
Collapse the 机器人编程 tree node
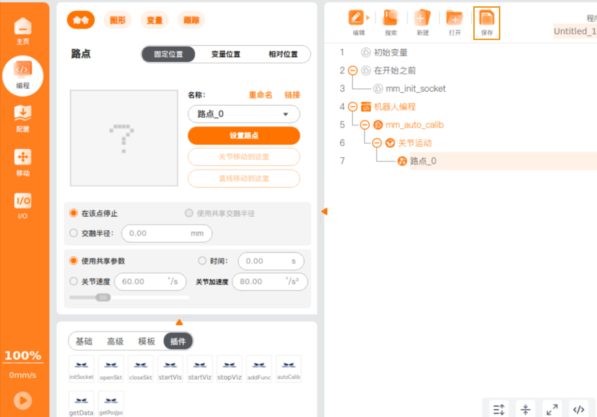pos(353,107)
